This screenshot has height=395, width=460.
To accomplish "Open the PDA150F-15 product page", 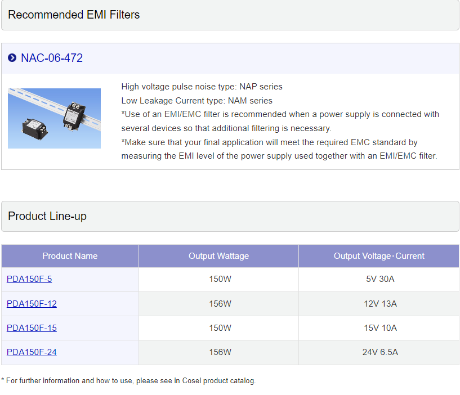I will pyautogui.click(x=32, y=328).
